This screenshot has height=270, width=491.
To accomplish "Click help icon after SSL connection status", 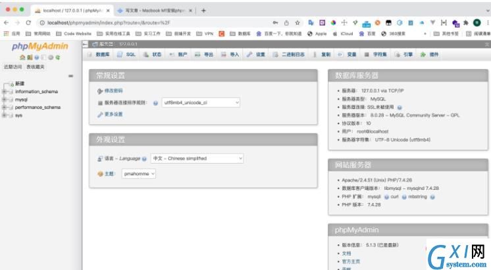I will click(400, 108).
